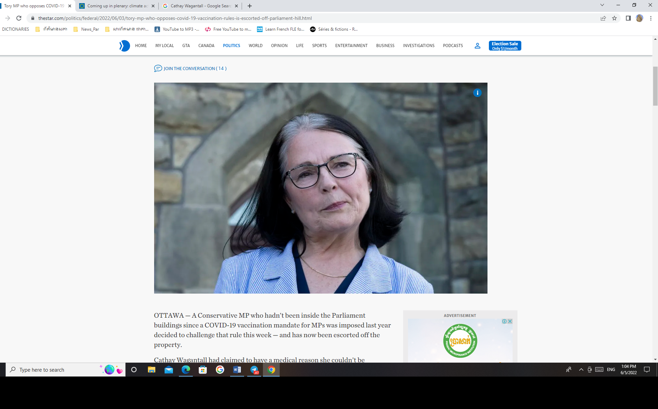Viewport: 658px width, 409px height.
Task: Open OPINION section
Action: tap(279, 46)
